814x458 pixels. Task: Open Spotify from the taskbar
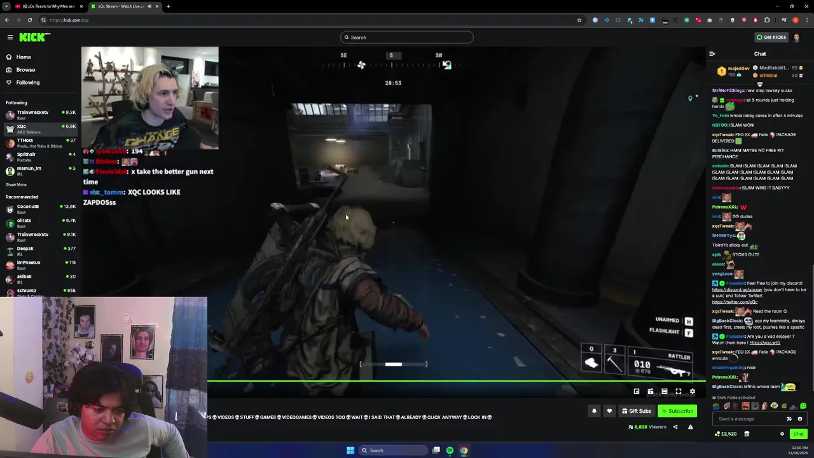pyautogui.click(x=450, y=450)
